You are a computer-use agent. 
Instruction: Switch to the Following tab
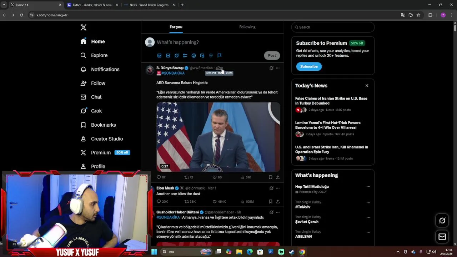(247, 27)
